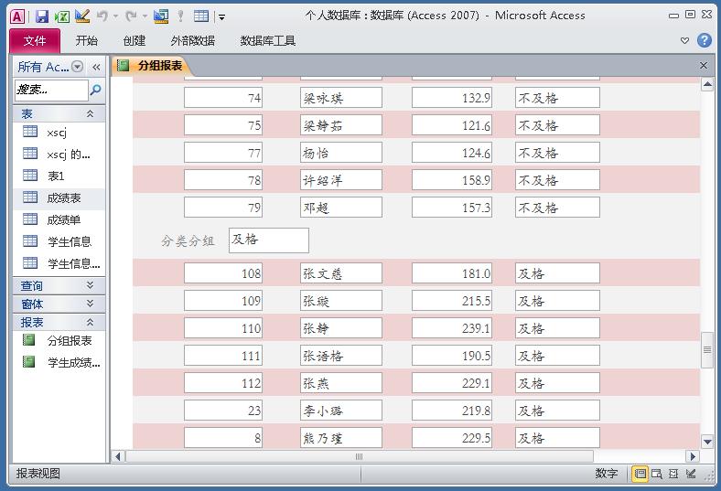Collapse the navigation pane with the shutter button

pyautogui.click(x=96, y=67)
